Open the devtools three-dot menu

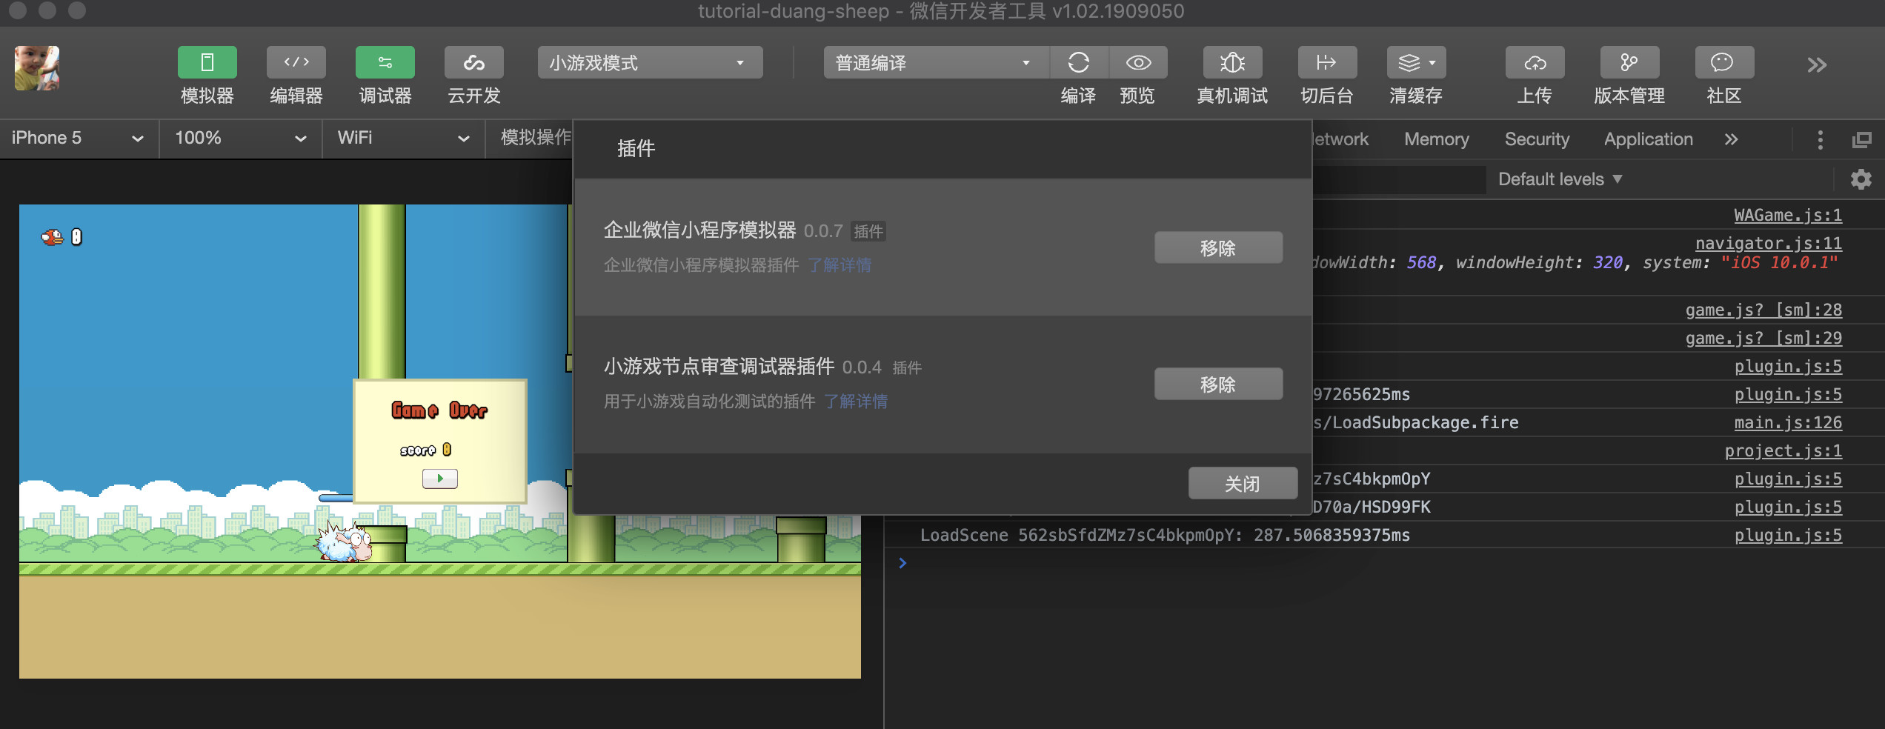tap(1820, 140)
